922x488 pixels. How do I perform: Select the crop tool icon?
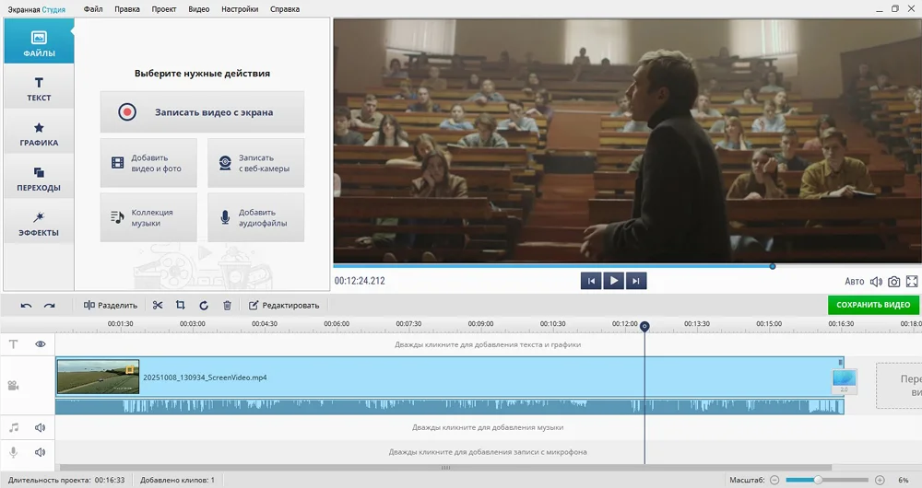click(x=181, y=305)
